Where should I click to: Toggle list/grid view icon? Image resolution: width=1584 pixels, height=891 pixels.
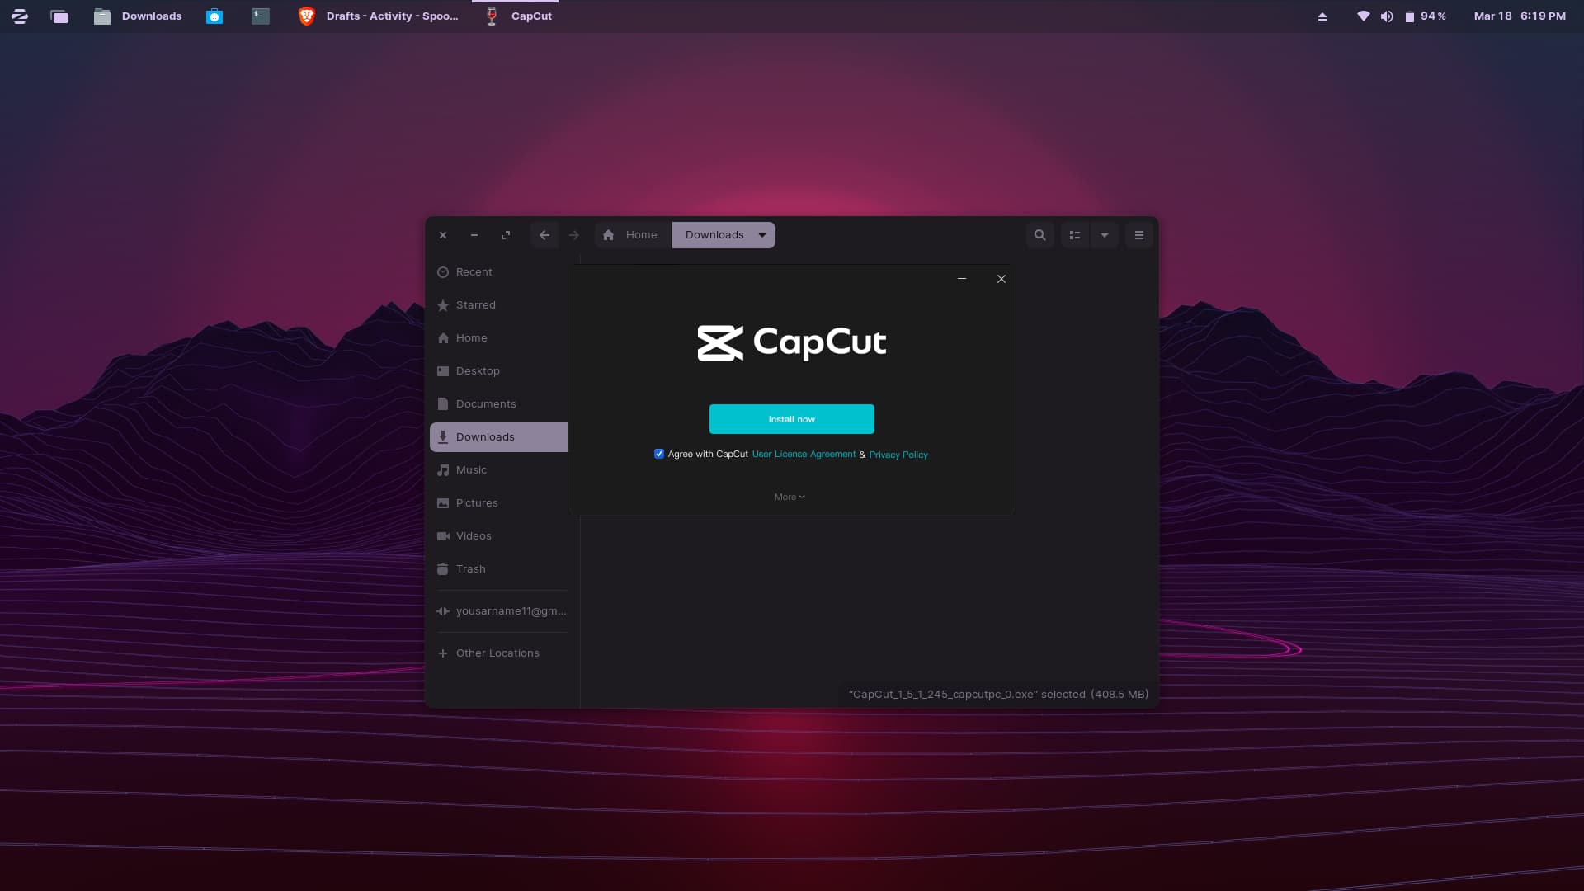[1075, 235]
